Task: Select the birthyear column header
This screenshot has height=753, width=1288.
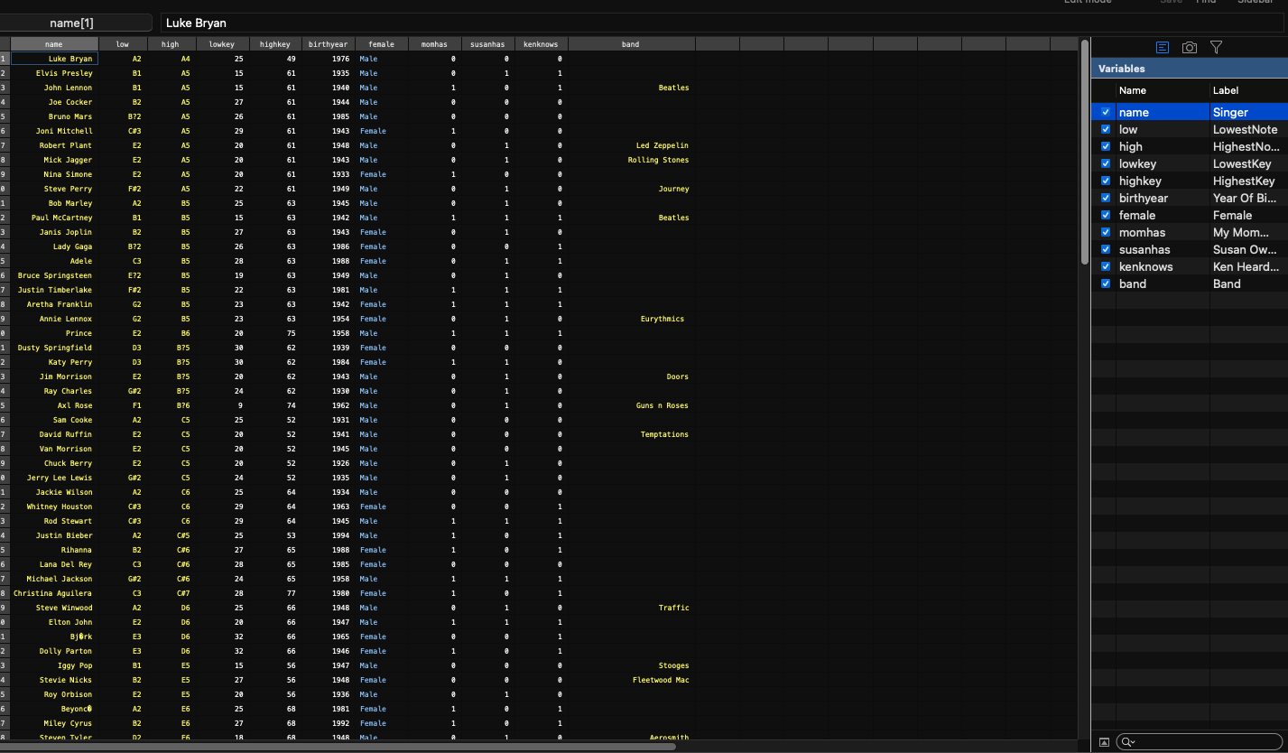Action: (328, 44)
